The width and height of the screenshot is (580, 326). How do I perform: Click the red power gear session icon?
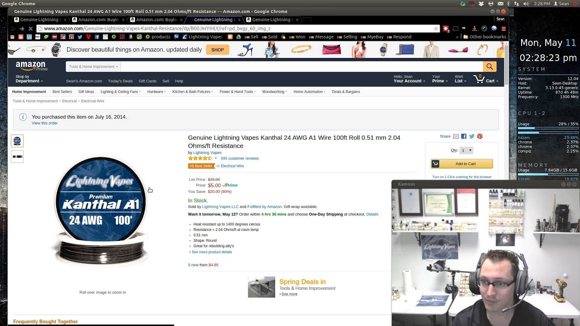574,4
